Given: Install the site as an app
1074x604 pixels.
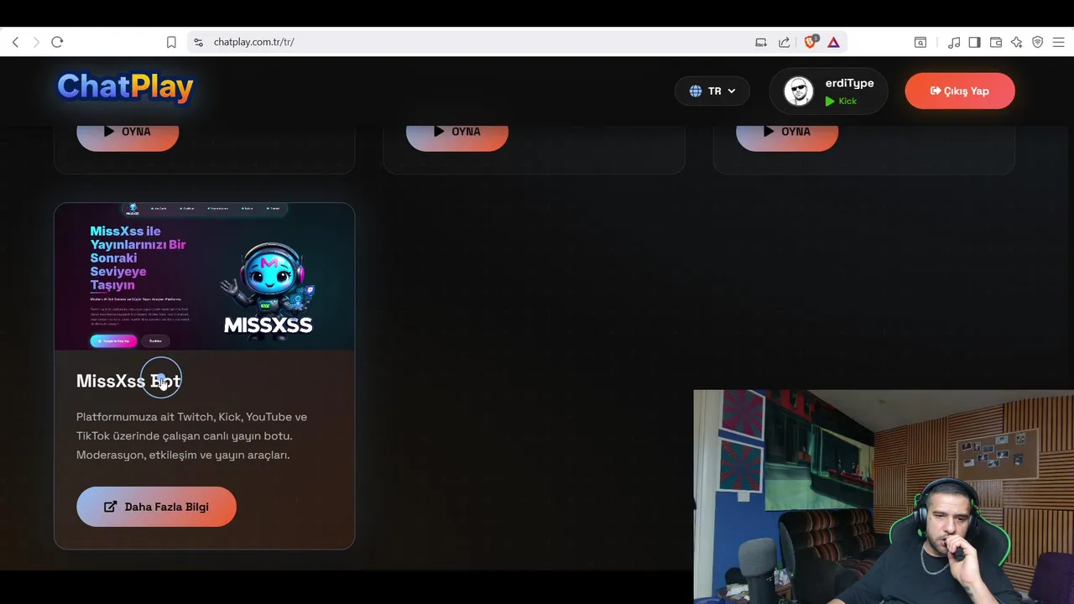Looking at the screenshot, I should 761,42.
